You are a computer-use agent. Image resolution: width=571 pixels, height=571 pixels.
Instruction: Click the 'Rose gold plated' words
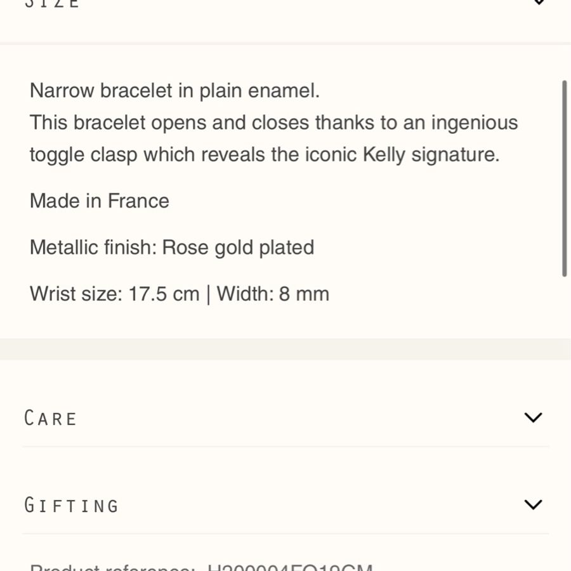(x=238, y=247)
